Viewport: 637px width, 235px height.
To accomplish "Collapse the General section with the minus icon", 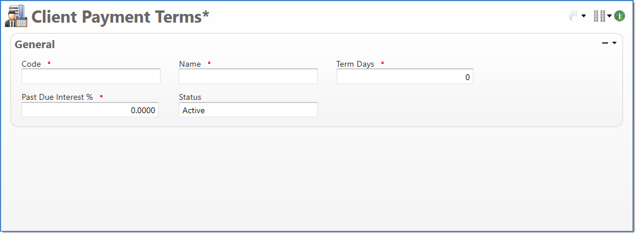I will point(605,43).
